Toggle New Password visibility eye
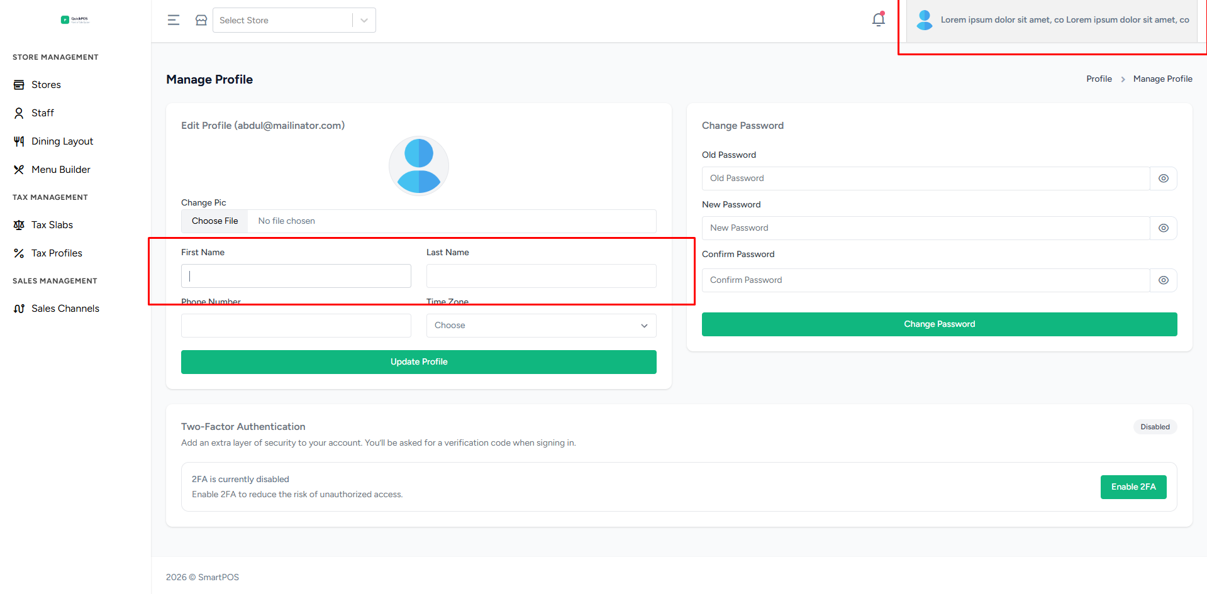1207x594 pixels. pos(1163,228)
